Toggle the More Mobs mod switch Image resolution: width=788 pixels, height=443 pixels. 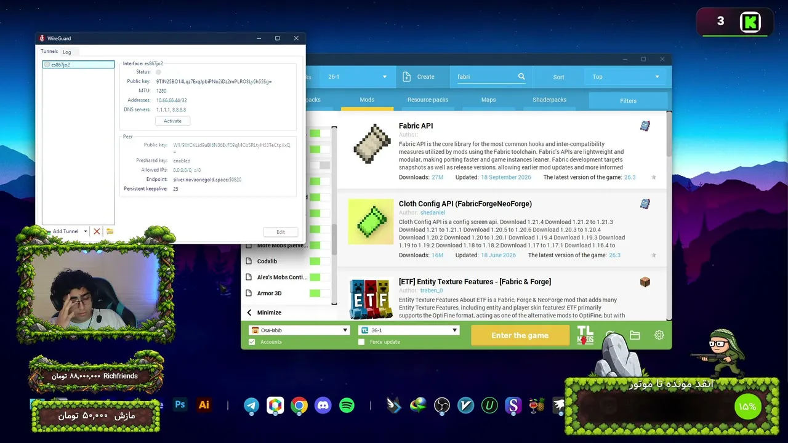(320, 245)
